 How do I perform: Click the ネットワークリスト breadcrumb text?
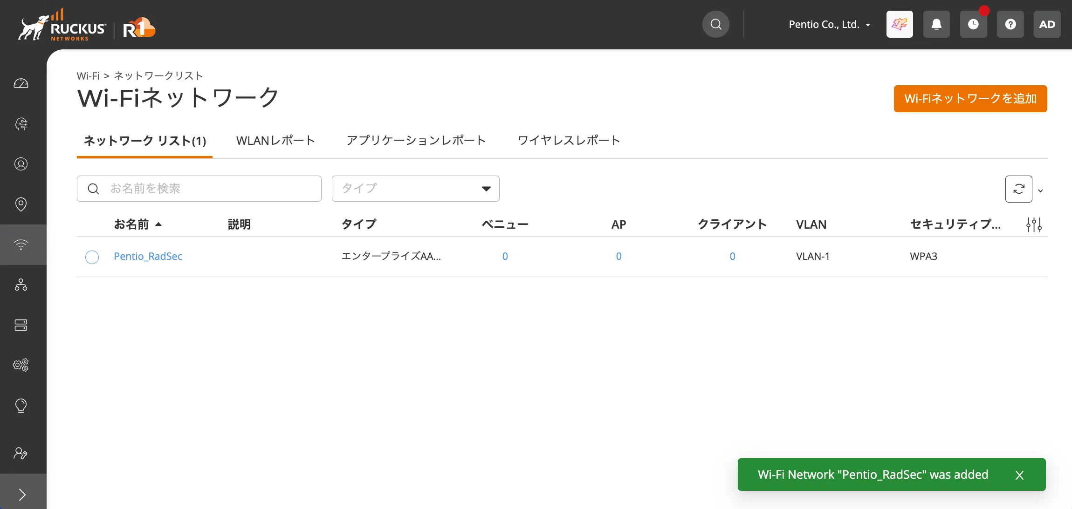click(x=159, y=76)
